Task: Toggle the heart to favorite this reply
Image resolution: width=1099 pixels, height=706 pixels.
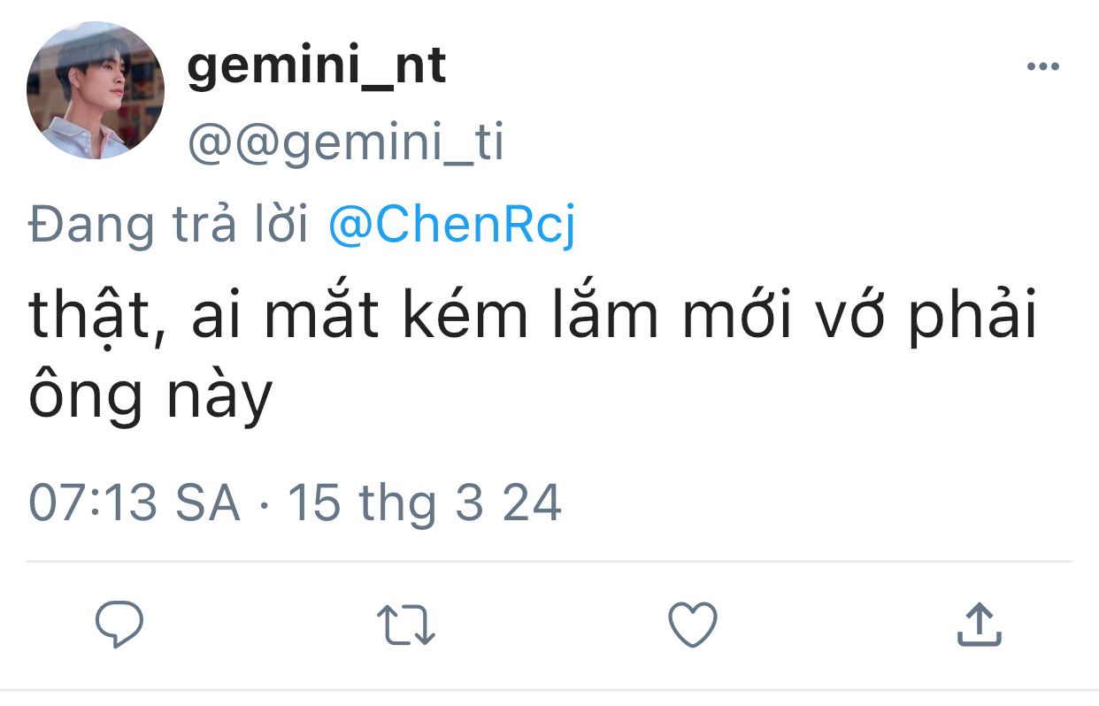Action: 692,625
